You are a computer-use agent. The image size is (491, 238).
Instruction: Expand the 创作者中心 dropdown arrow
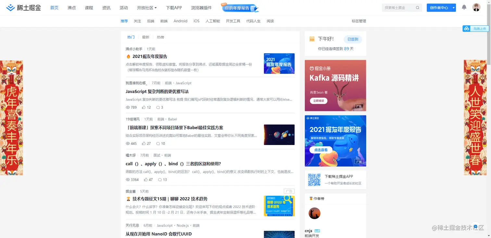click(x=454, y=8)
